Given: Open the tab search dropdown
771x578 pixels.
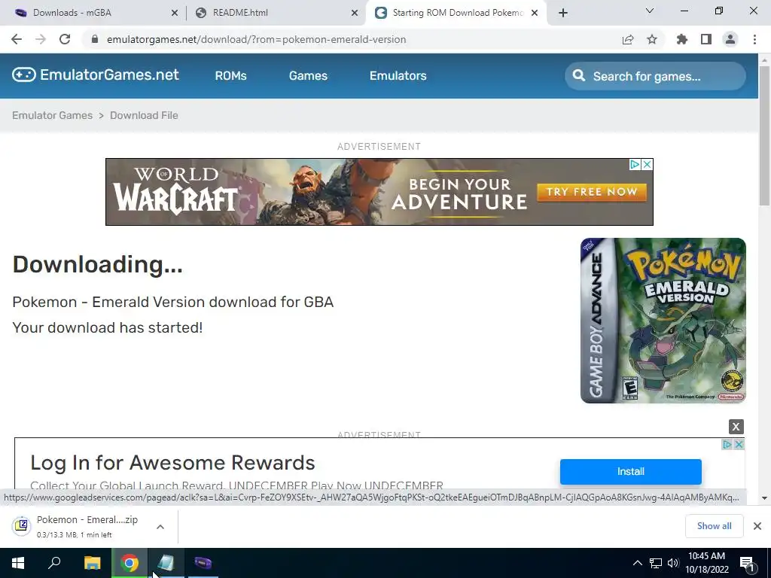Looking at the screenshot, I should [650, 11].
